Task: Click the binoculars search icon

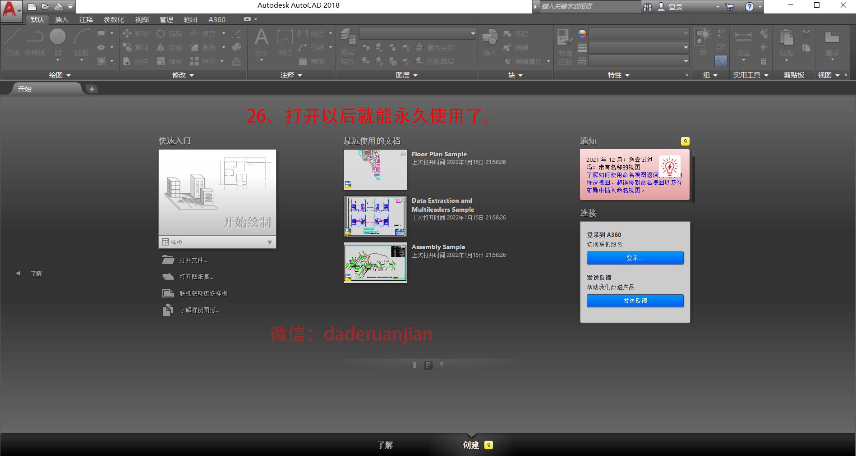Action: 648,7
